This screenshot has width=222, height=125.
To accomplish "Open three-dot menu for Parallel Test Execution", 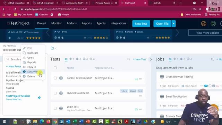I will [x=140, y=79].
